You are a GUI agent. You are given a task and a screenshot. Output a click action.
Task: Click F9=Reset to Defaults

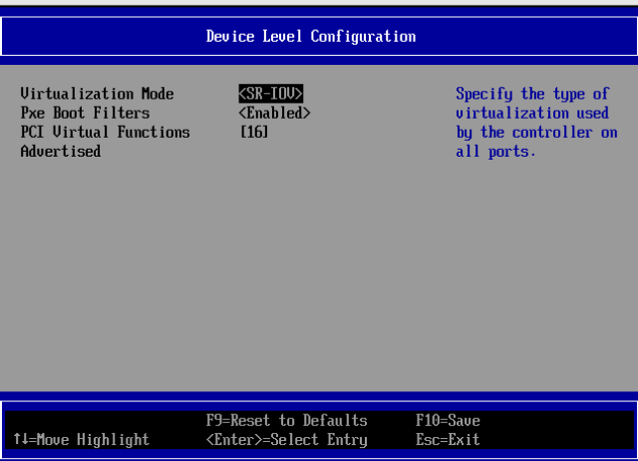pyautogui.click(x=286, y=420)
